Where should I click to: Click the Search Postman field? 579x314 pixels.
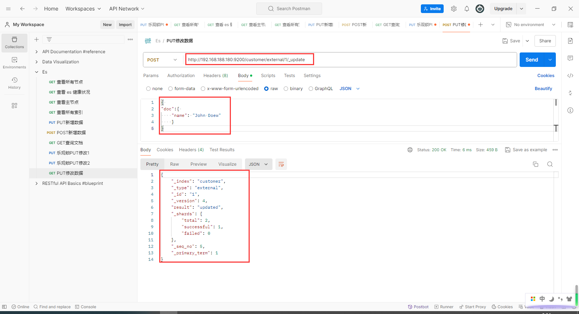coord(289,9)
